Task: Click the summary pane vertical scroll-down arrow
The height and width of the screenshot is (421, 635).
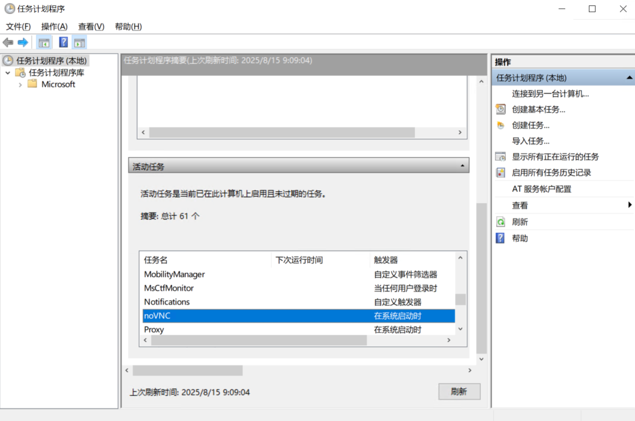Action: pyautogui.click(x=481, y=359)
